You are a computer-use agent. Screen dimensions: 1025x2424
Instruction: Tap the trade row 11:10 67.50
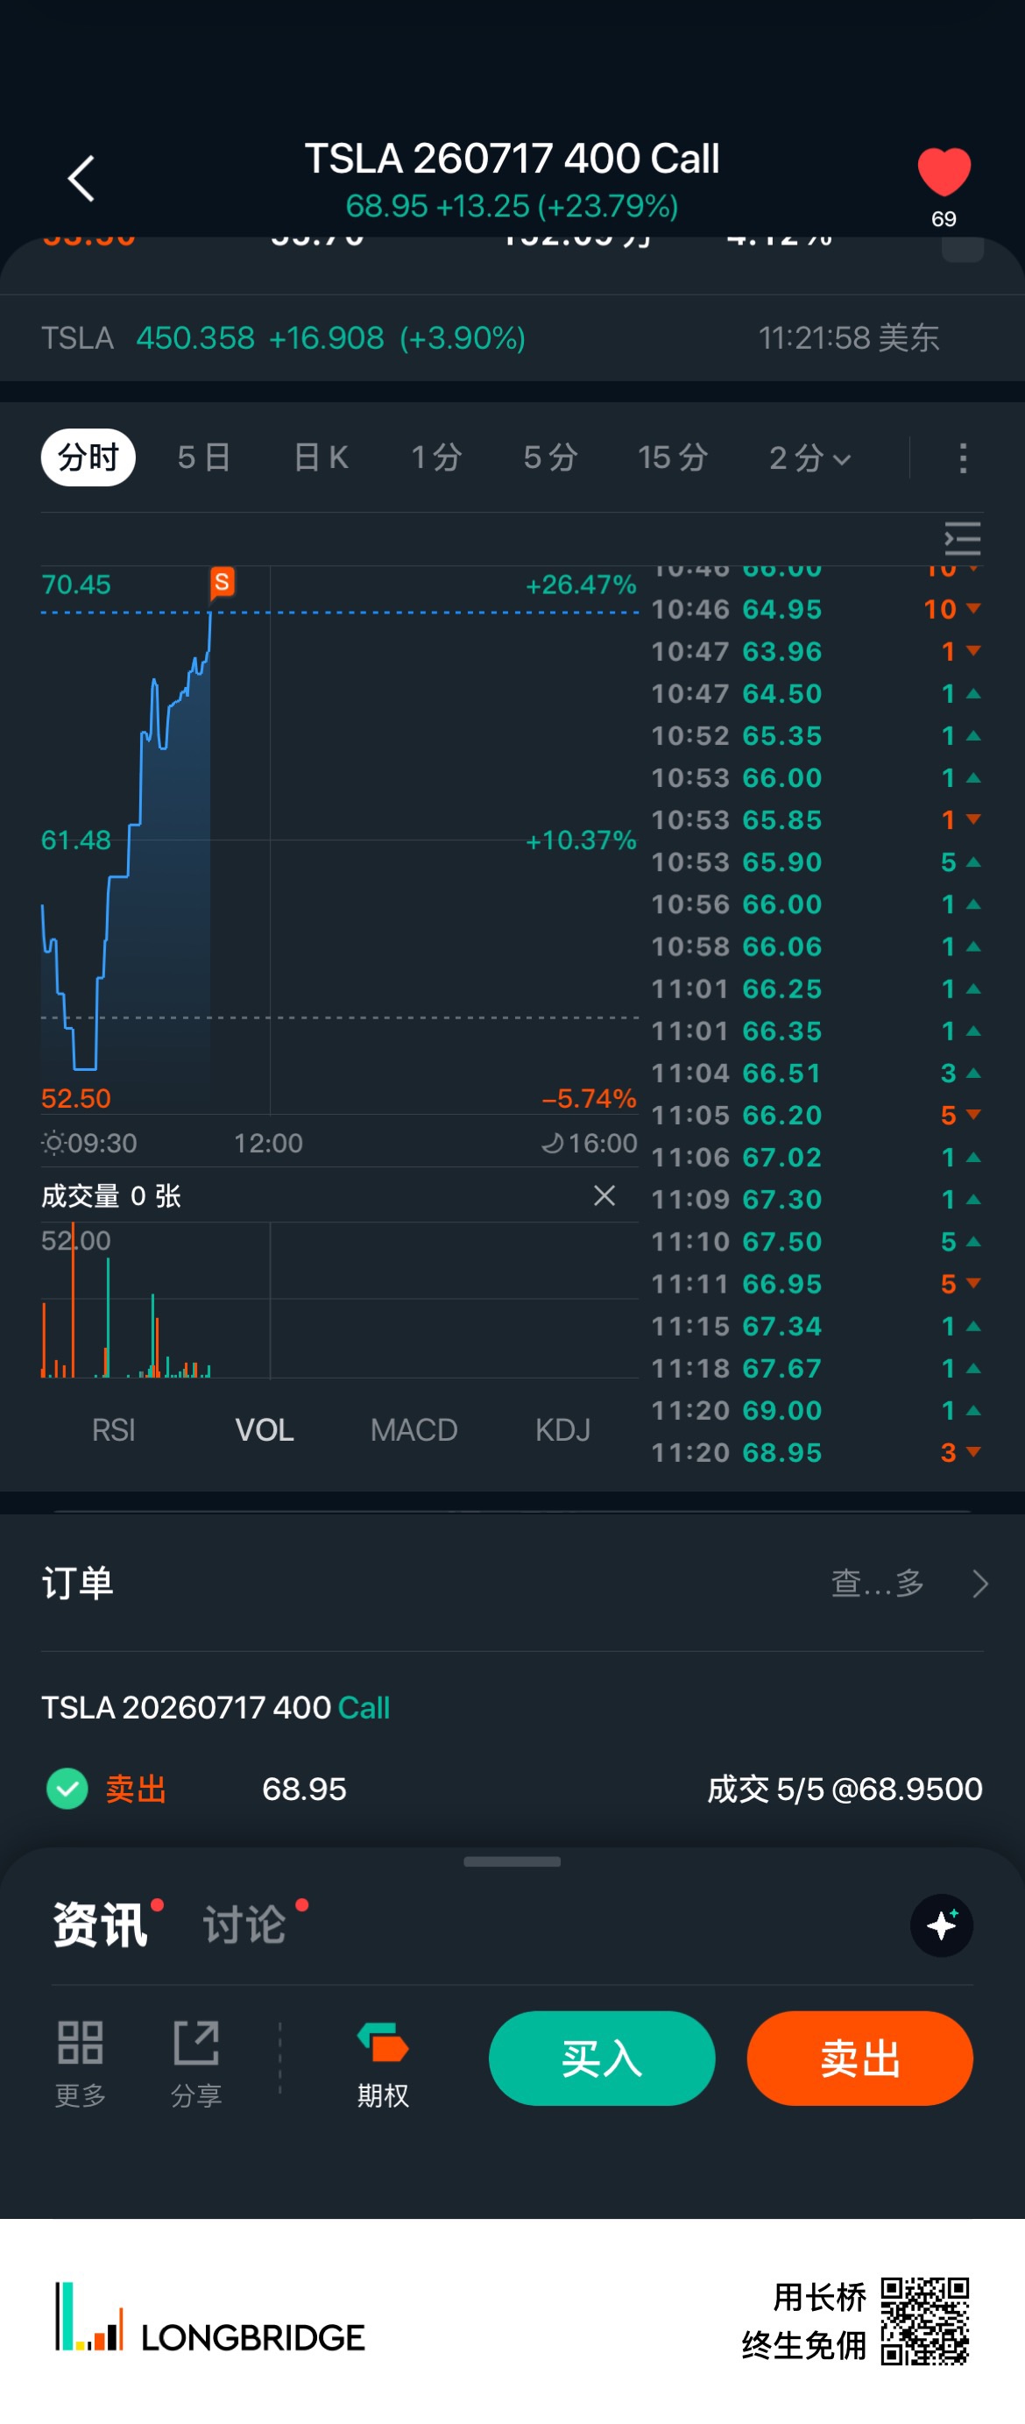[x=816, y=1241]
